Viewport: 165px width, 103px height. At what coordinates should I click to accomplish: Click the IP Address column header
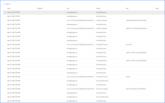(40, 8)
